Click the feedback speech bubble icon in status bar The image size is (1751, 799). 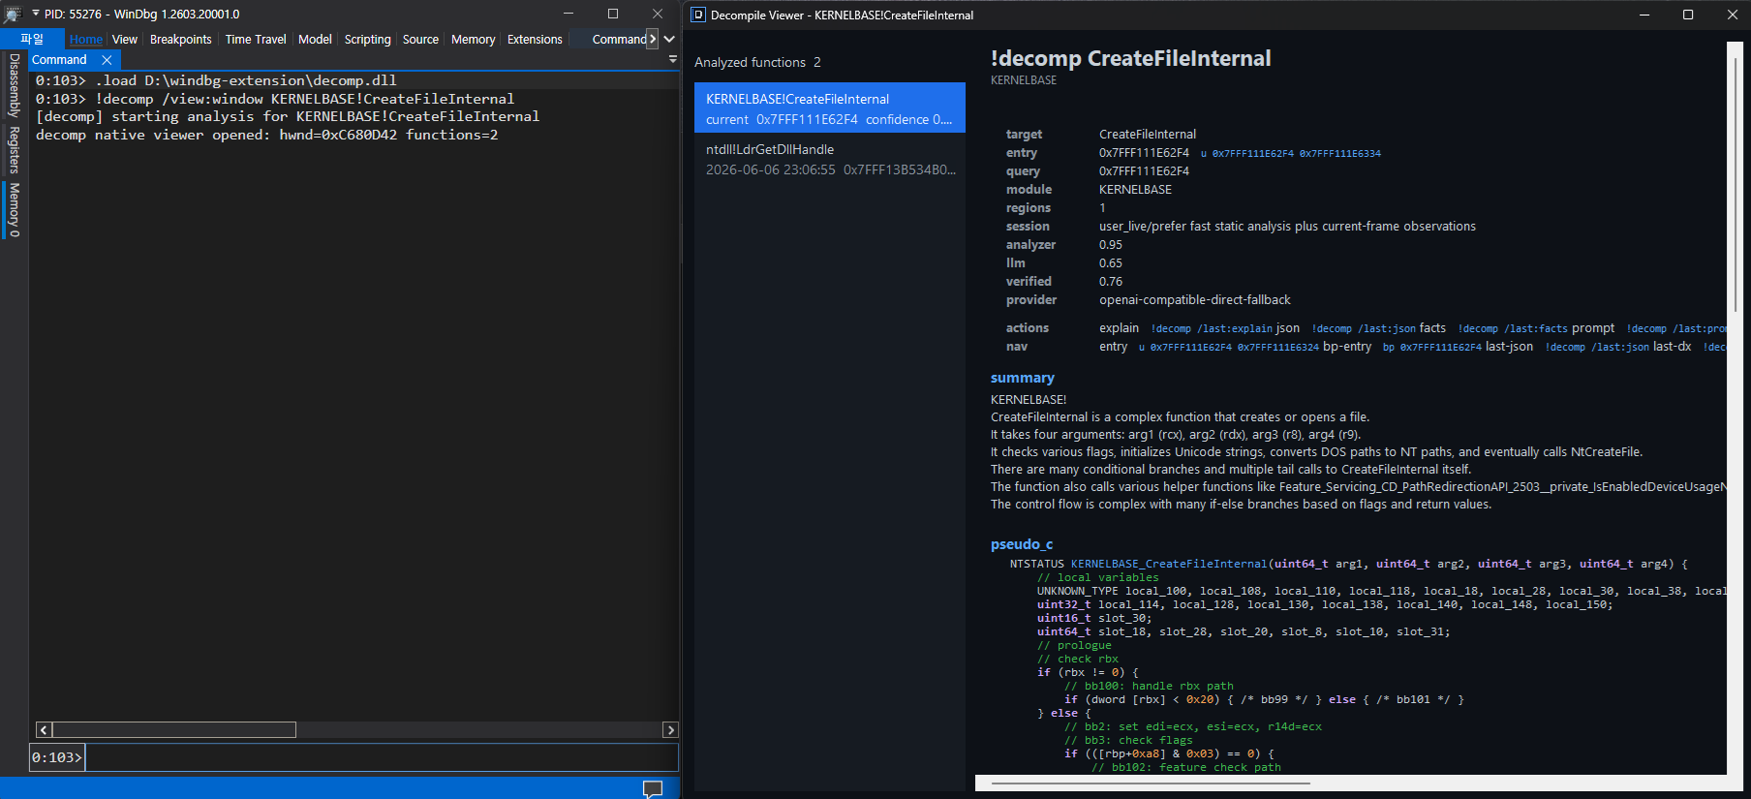pos(653,788)
